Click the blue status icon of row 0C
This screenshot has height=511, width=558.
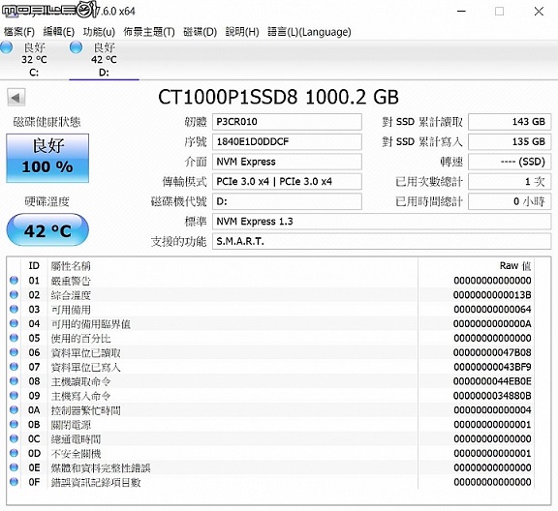14,438
